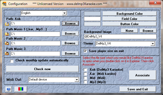Click the Button Color button

coord(129,24)
